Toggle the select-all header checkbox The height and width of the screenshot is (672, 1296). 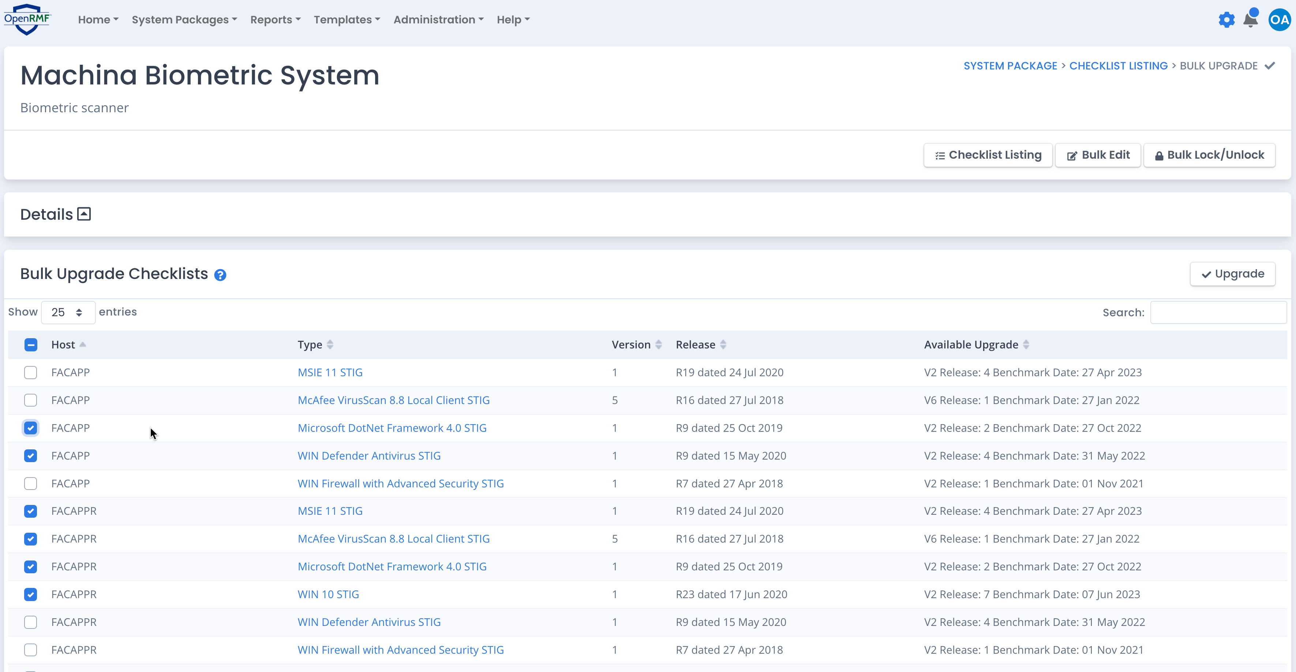pyautogui.click(x=31, y=345)
